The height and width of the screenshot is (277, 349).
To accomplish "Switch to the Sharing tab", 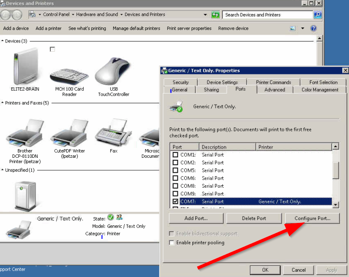I will [x=211, y=90].
